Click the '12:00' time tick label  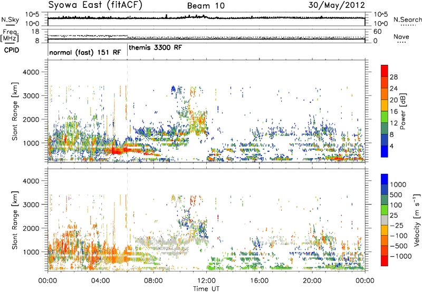point(206,281)
